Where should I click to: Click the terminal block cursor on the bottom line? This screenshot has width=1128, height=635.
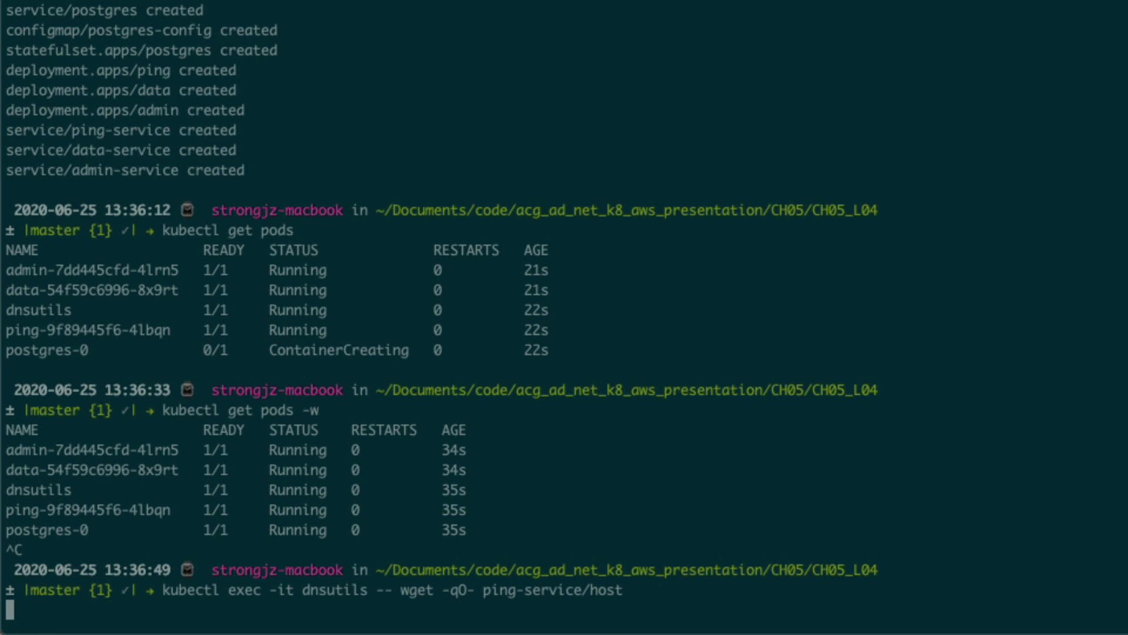coord(10,610)
